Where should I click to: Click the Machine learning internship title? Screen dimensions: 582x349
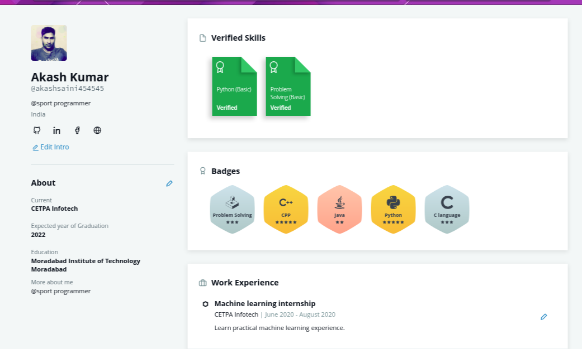pyautogui.click(x=265, y=304)
